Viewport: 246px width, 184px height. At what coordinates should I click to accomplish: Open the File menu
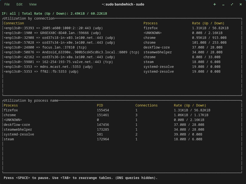[7, 4]
